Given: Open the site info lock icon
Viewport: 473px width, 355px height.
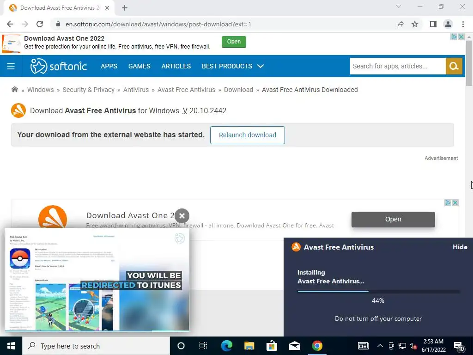Looking at the screenshot, I should pyautogui.click(x=58, y=24).
